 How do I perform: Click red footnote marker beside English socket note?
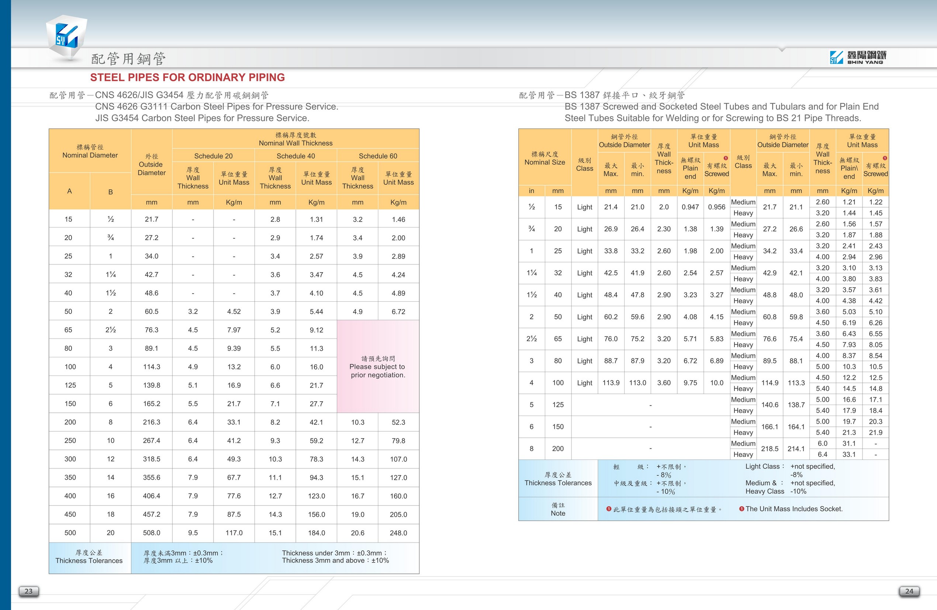click(742, 509)
